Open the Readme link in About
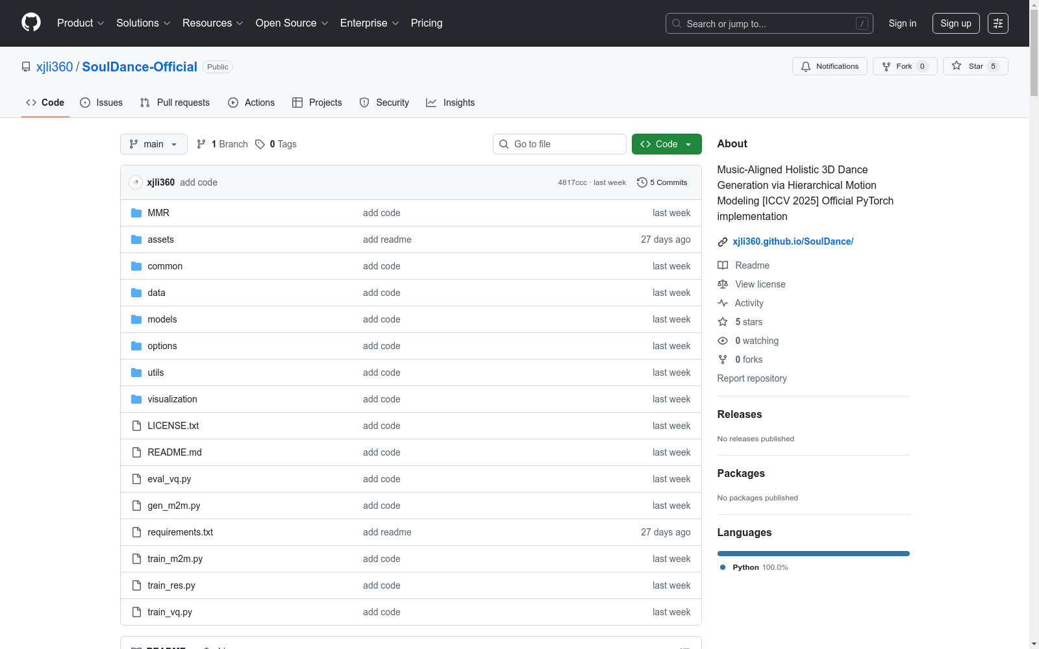Image resolution: width=1039 pixels, height=649 pixels. click(744, 265)
